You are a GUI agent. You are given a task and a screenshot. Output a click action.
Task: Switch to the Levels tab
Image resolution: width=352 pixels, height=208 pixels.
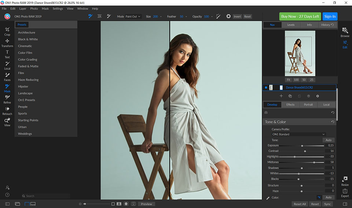291,25
